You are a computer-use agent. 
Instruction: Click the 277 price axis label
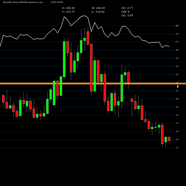pos(177,42)
